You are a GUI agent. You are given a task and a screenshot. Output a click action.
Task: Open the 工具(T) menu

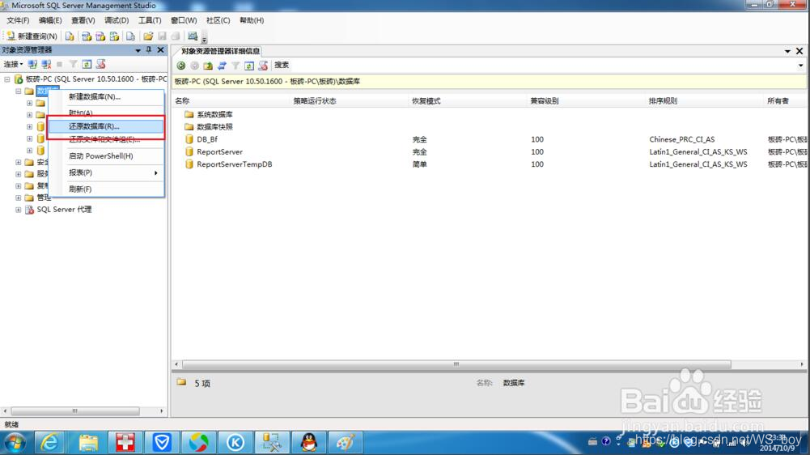tap(150, 20)
